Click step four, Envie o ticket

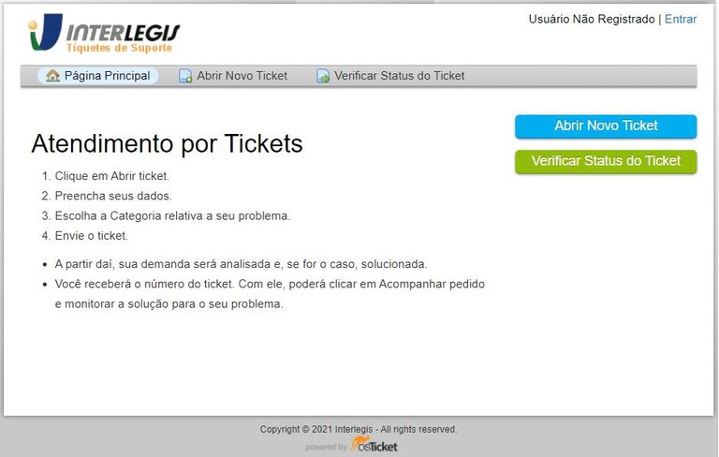point(91,236)
